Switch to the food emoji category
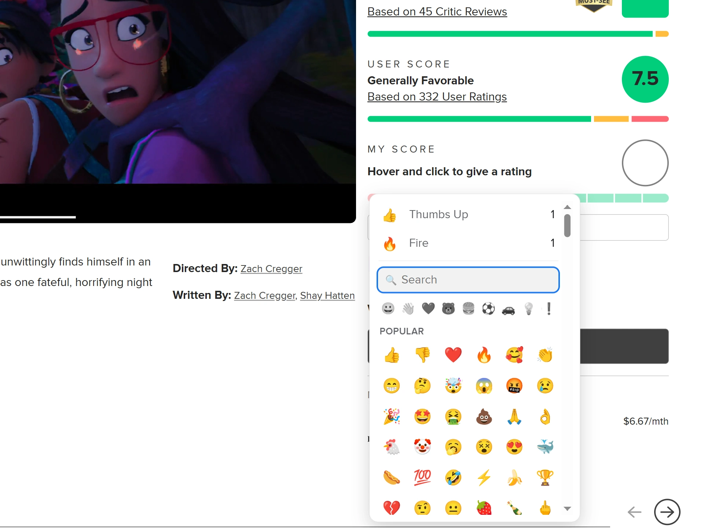The image size is (704, 528). [468, 309]
